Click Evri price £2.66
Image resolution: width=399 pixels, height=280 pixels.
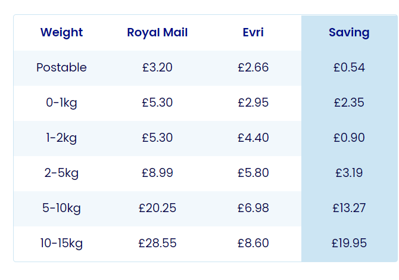253,67
